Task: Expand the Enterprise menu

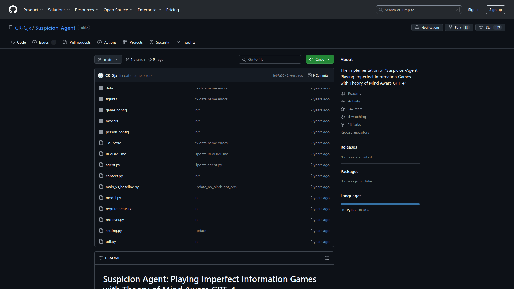Action: 149,10
